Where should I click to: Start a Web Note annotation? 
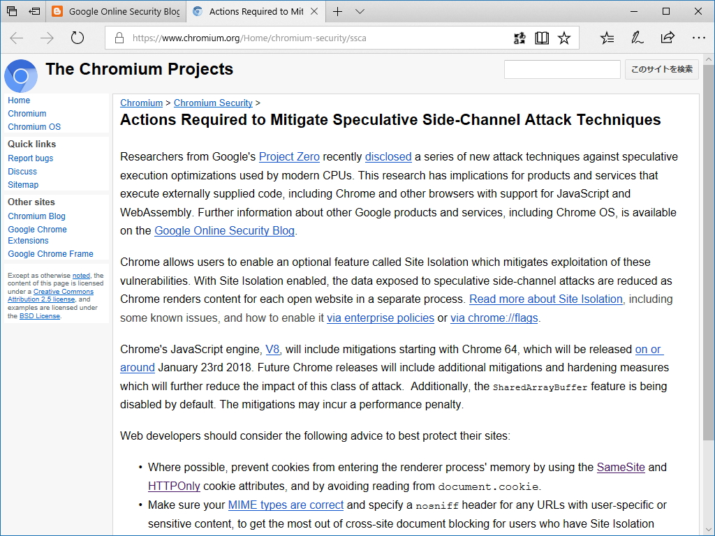[637, 38]
